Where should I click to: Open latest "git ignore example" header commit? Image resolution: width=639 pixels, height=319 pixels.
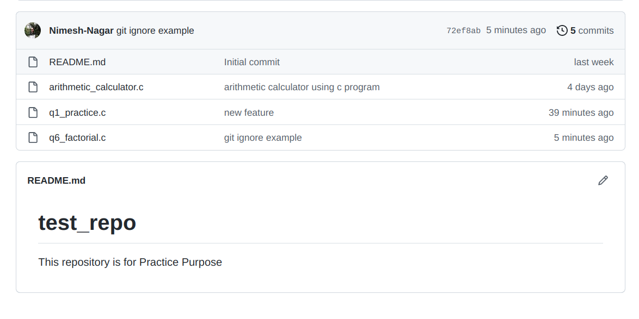[x=155, y=30]
